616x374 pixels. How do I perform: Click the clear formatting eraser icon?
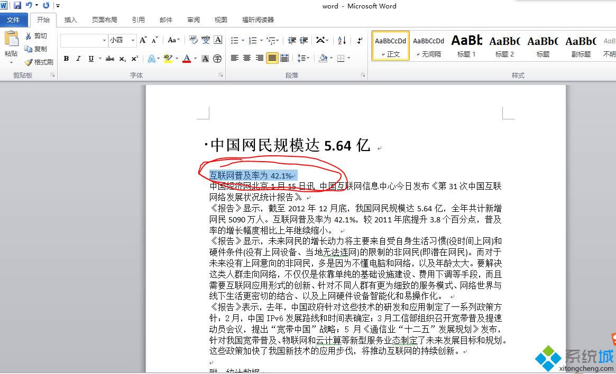pos(194,40)
